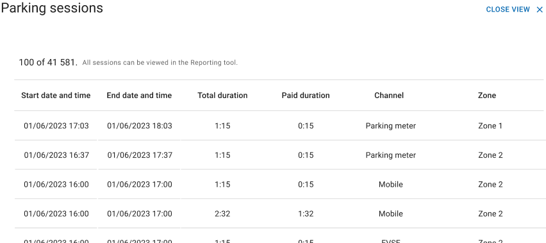The width and height of the screenshot is (546, 243).
Task: Click Zone 2 in the 16:37 session row
Action: (x=490, y=155)
